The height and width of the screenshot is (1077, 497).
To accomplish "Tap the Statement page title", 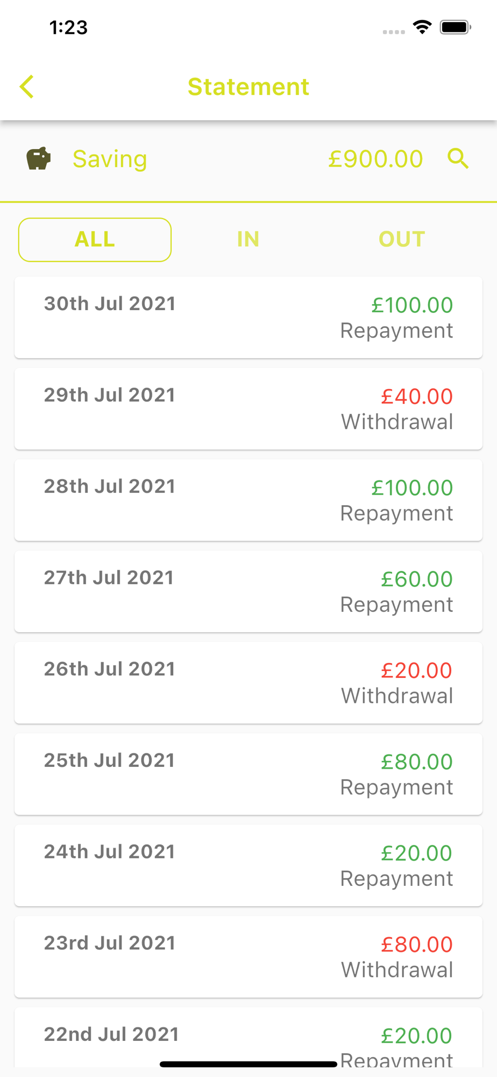I will (248, 87).
